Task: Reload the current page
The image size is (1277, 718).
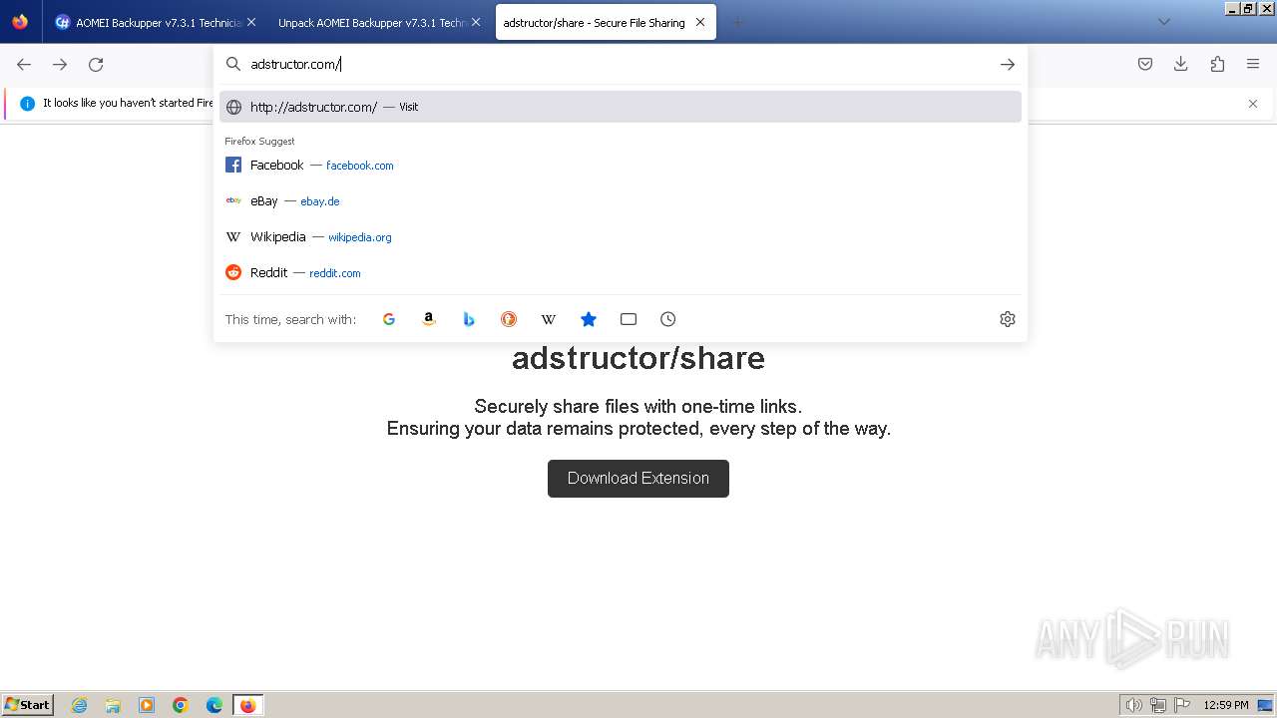Action: 96,64
